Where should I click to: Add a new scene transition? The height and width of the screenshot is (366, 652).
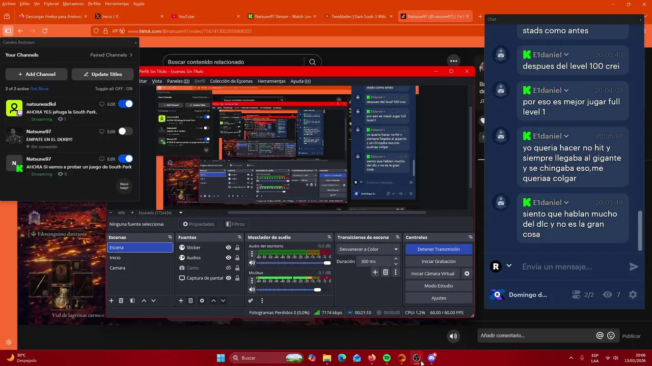click(x=375, y=272)
